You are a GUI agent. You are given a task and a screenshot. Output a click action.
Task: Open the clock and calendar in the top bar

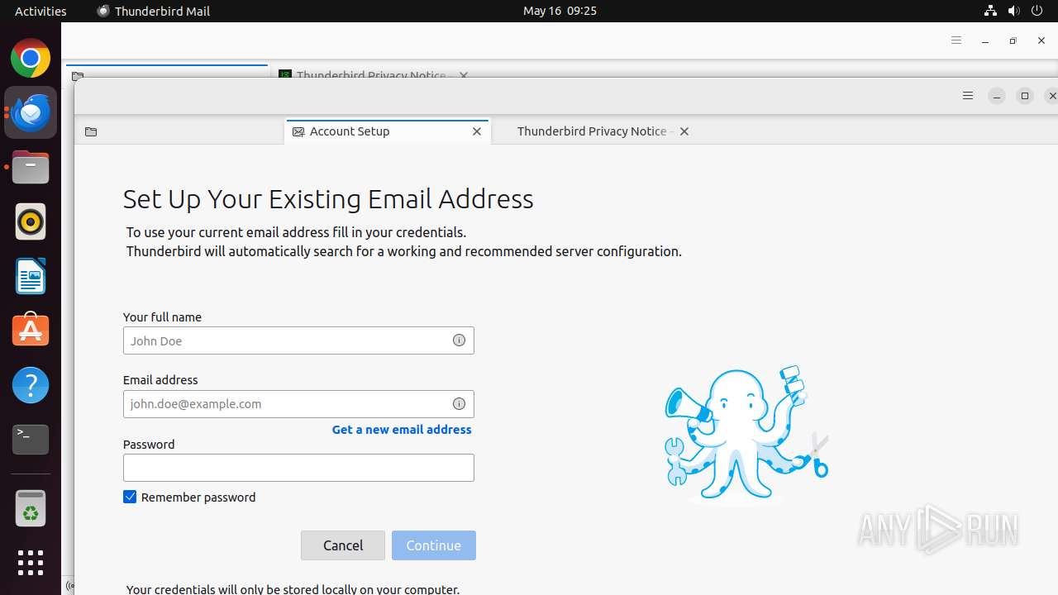click(x=560, y=11)
